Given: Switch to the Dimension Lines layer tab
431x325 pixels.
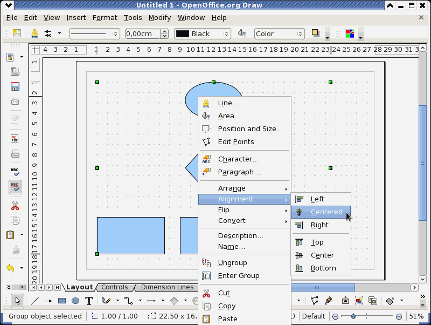Looking at the screenshot, I should click(x=167, y=287).
